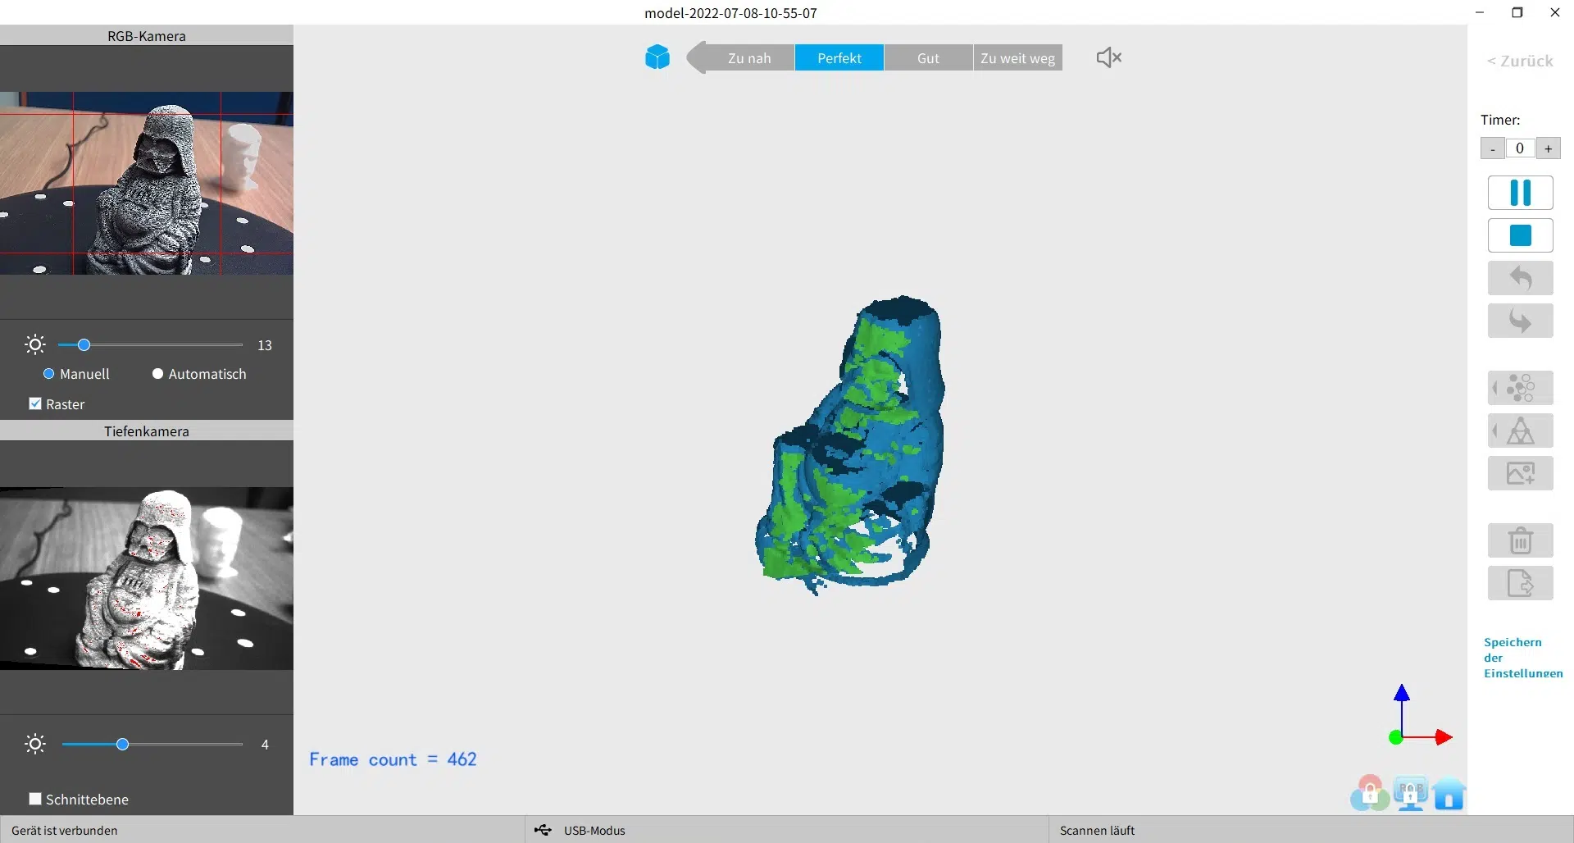
Task: Restore down the scanner window
Action: pos(1517,12)
